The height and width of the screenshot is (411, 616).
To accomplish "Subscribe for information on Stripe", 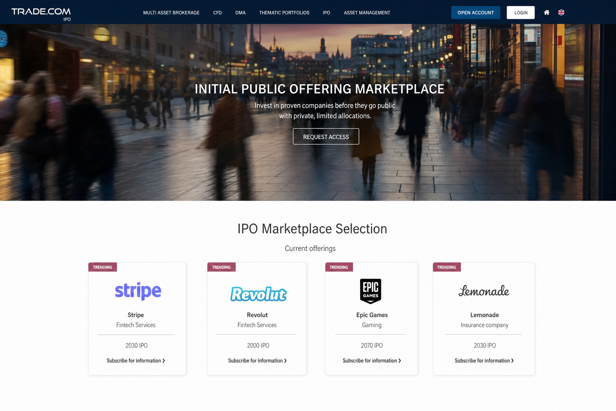I will point(136,361).
